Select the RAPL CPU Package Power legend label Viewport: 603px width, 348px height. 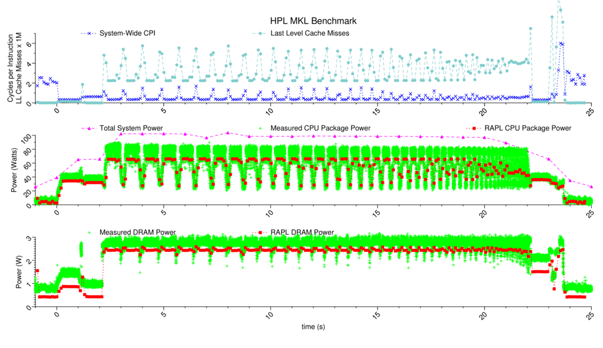coord(528,128)
